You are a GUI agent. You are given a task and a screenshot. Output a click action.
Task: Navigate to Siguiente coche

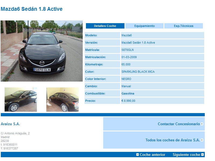click(186, 155)
